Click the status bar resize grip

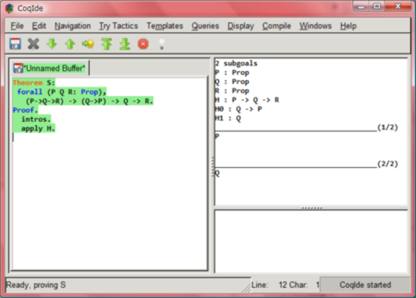pos(246,288)
